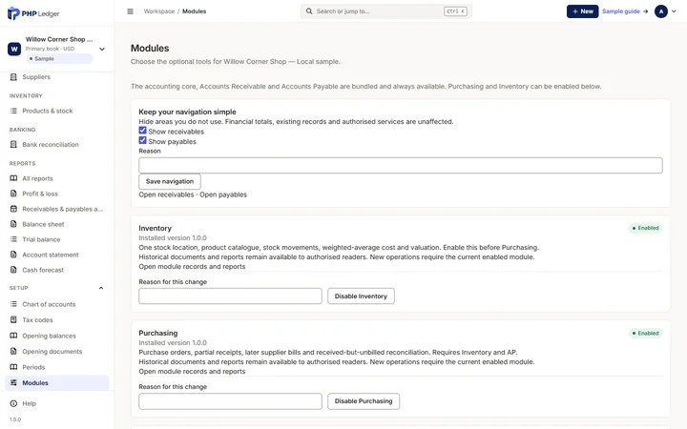Screen dimensions: 687x429
Task: Click Purchasing reason for this change field
Action: [x=231, y=401]
